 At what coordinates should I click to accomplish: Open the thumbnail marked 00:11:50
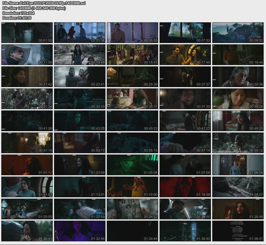[x=27, y=55]
